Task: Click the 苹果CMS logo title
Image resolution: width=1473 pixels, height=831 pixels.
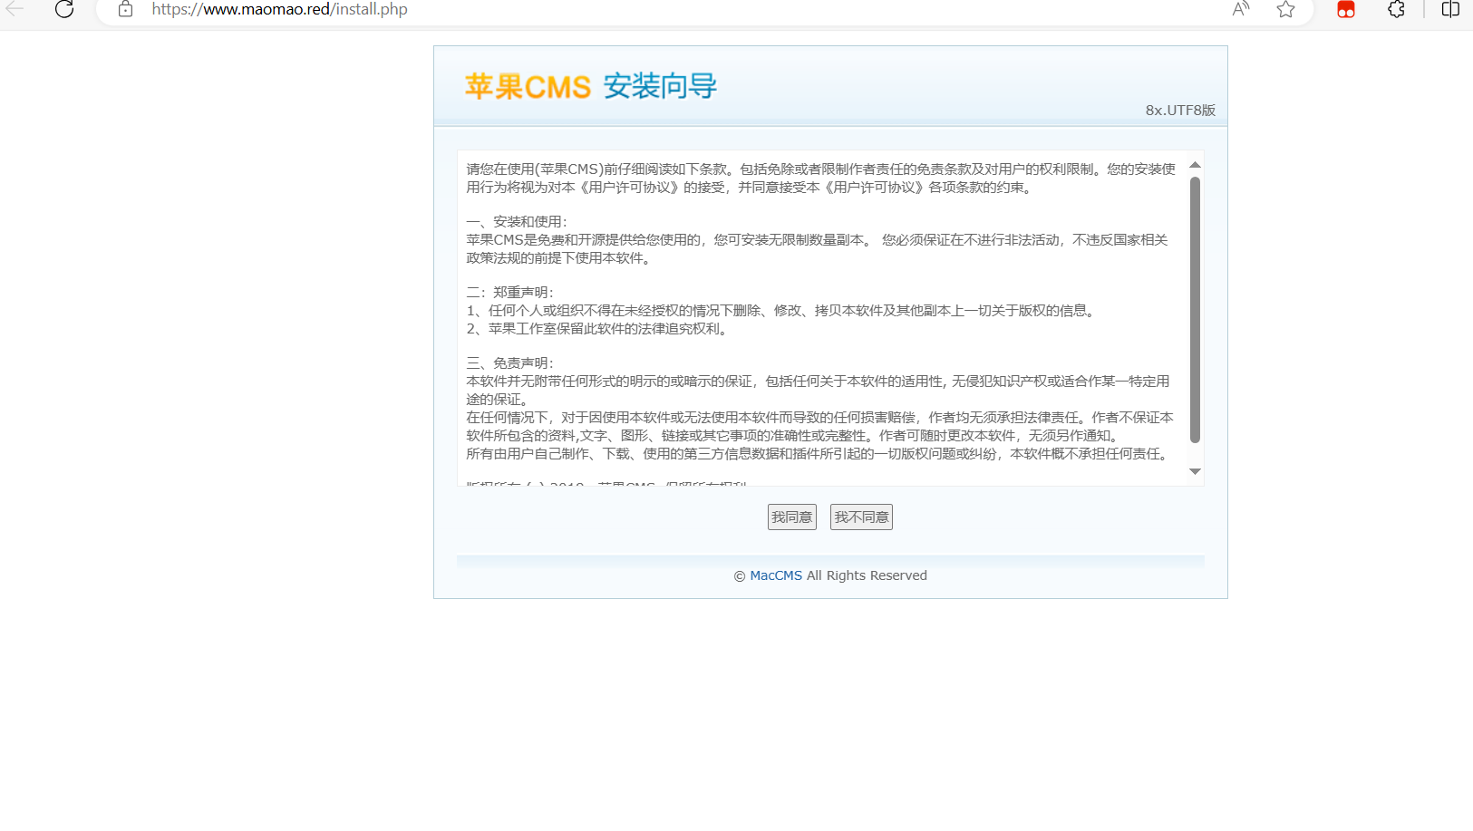Action: coord(528,87)
